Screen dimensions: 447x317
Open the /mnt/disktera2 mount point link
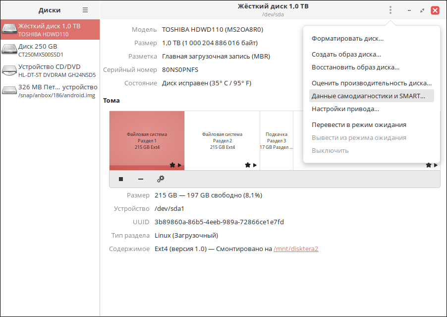click(x=296, y=249)
